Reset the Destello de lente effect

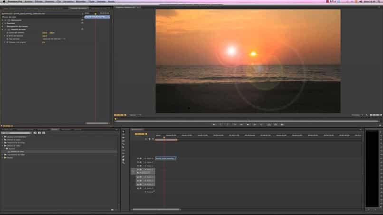(82, 29)
